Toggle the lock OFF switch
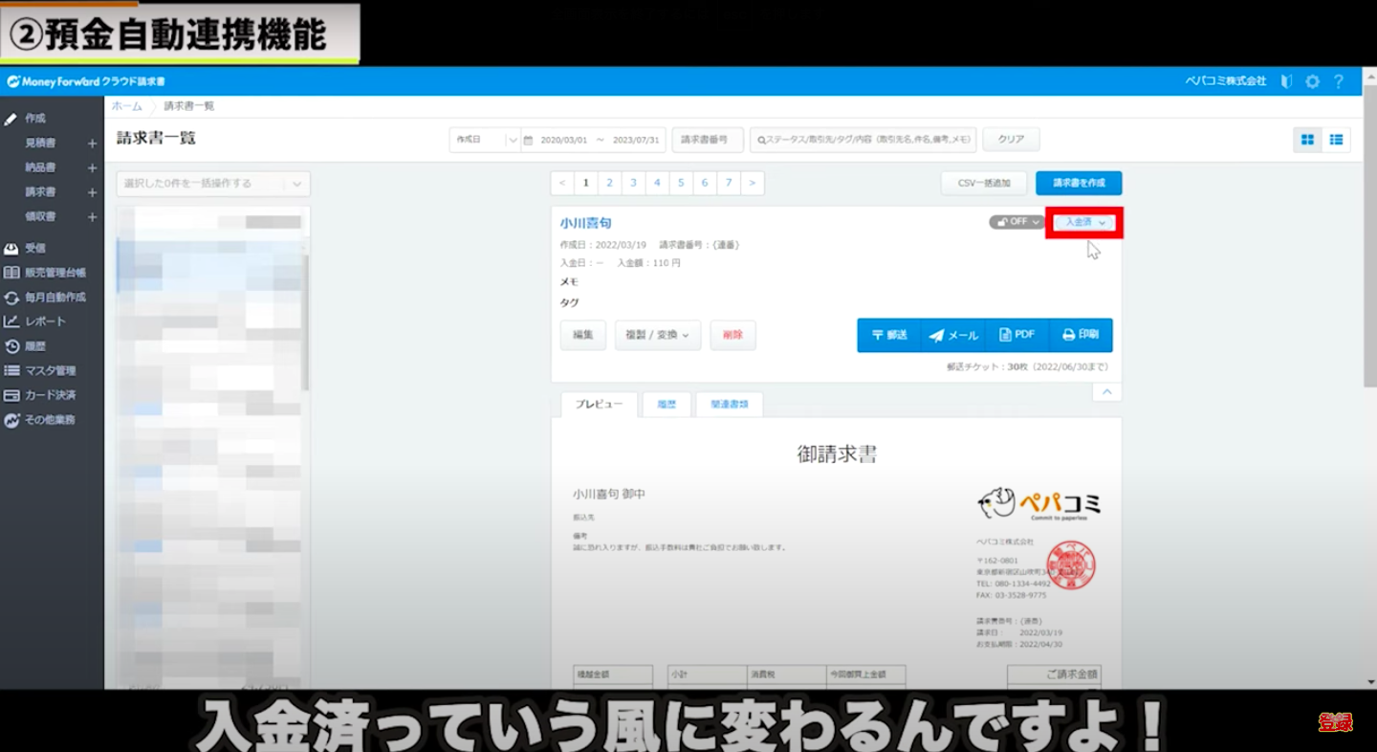 coord(1016,222)
